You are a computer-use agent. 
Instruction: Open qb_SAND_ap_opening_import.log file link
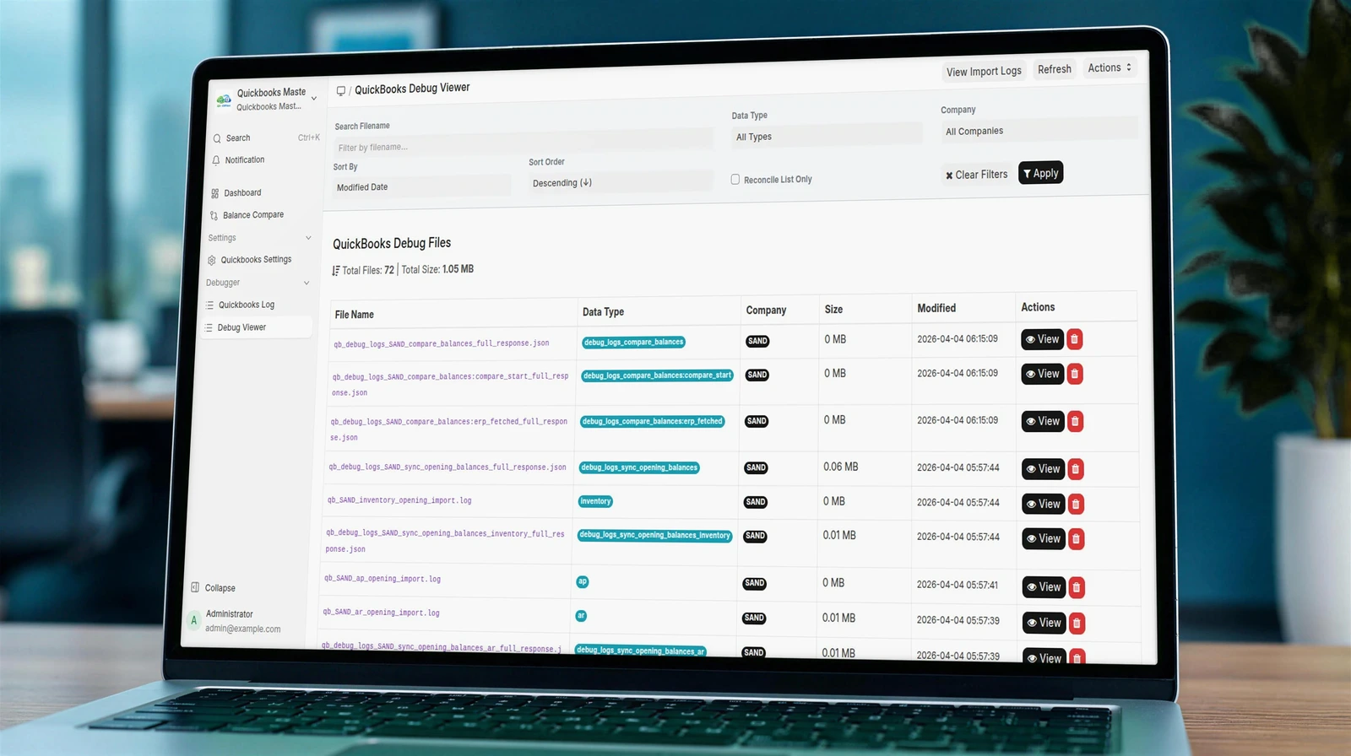point(383,579)
